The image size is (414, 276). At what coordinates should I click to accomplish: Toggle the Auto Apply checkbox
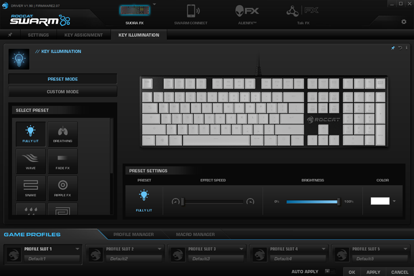tap(327, 271)
